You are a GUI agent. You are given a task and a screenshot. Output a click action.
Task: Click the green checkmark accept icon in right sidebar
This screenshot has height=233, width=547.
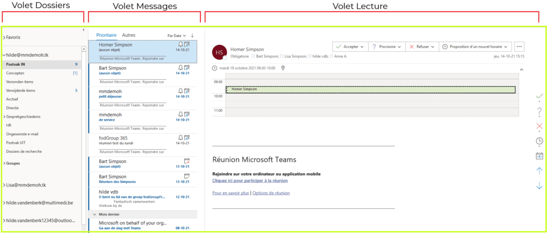[539, 96]
